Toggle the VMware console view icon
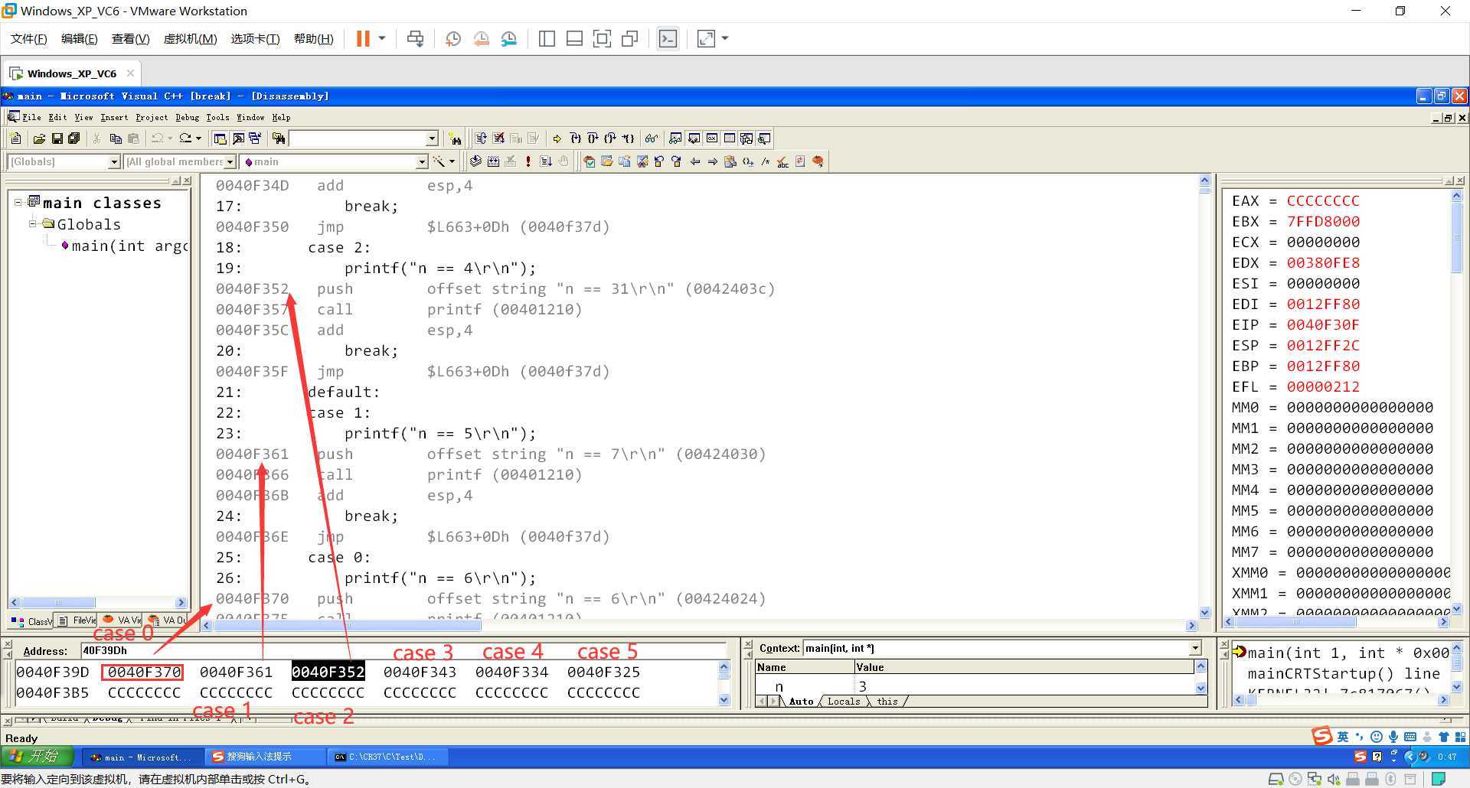Viewport: 1470px width, 788px height. 668,38
